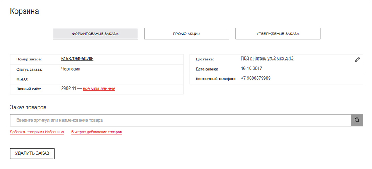Click the все млм данные link

coord(99,88)
